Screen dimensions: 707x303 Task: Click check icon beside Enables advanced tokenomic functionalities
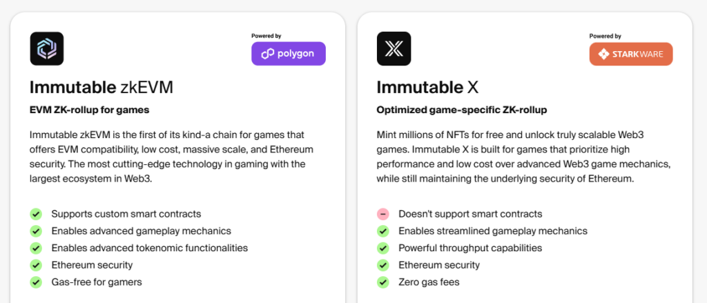click(x=36, y=248)
